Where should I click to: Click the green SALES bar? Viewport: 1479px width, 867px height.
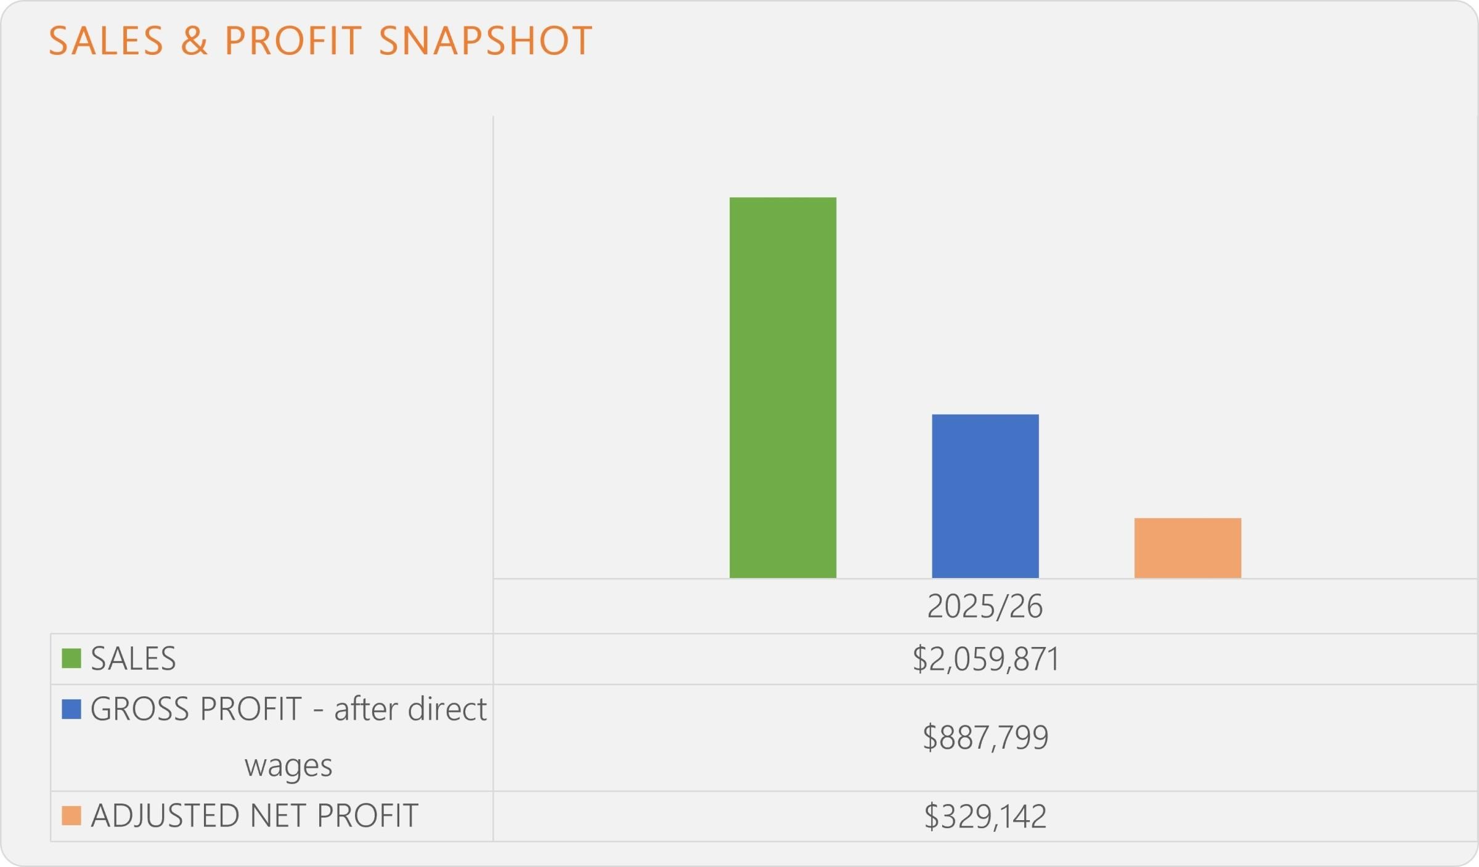pyautogui.click(x=783, y=388)
